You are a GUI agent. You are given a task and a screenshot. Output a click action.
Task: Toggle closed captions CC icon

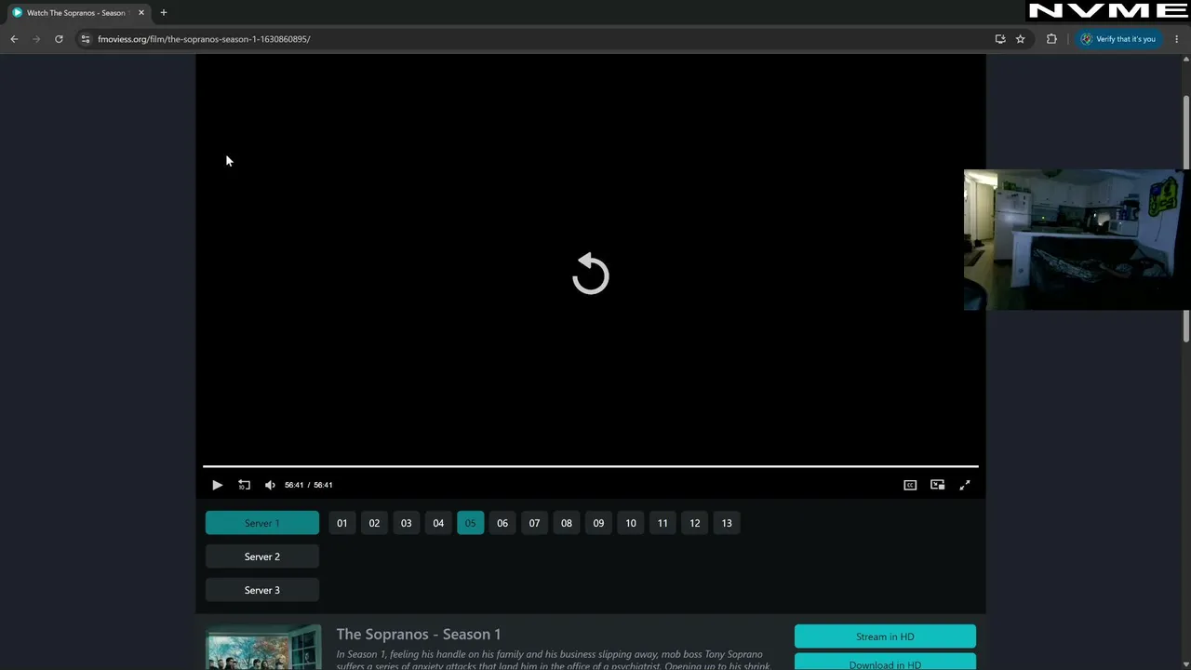coord(910,485)
